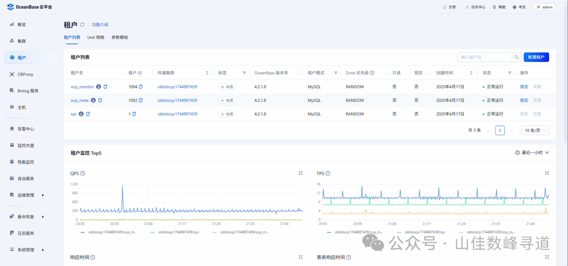568x266 pixels.
Task: Focus the 输入租户名 search field
Action: pos(485,57)
